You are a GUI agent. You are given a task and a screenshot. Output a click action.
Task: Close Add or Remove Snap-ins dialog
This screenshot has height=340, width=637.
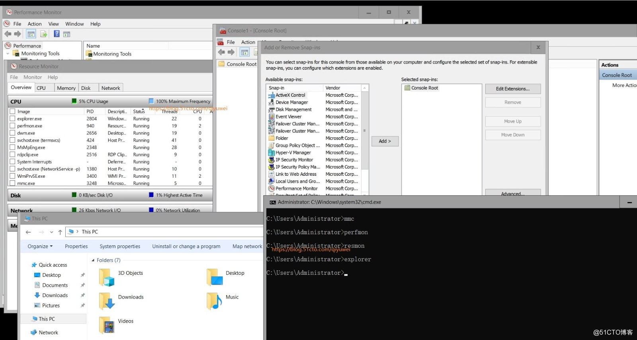538,47
